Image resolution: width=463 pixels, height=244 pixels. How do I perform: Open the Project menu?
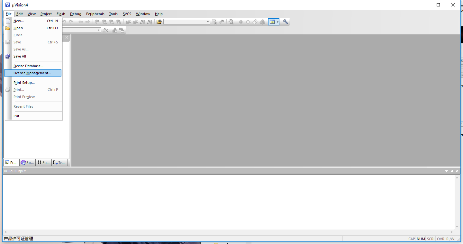[46, 14]
